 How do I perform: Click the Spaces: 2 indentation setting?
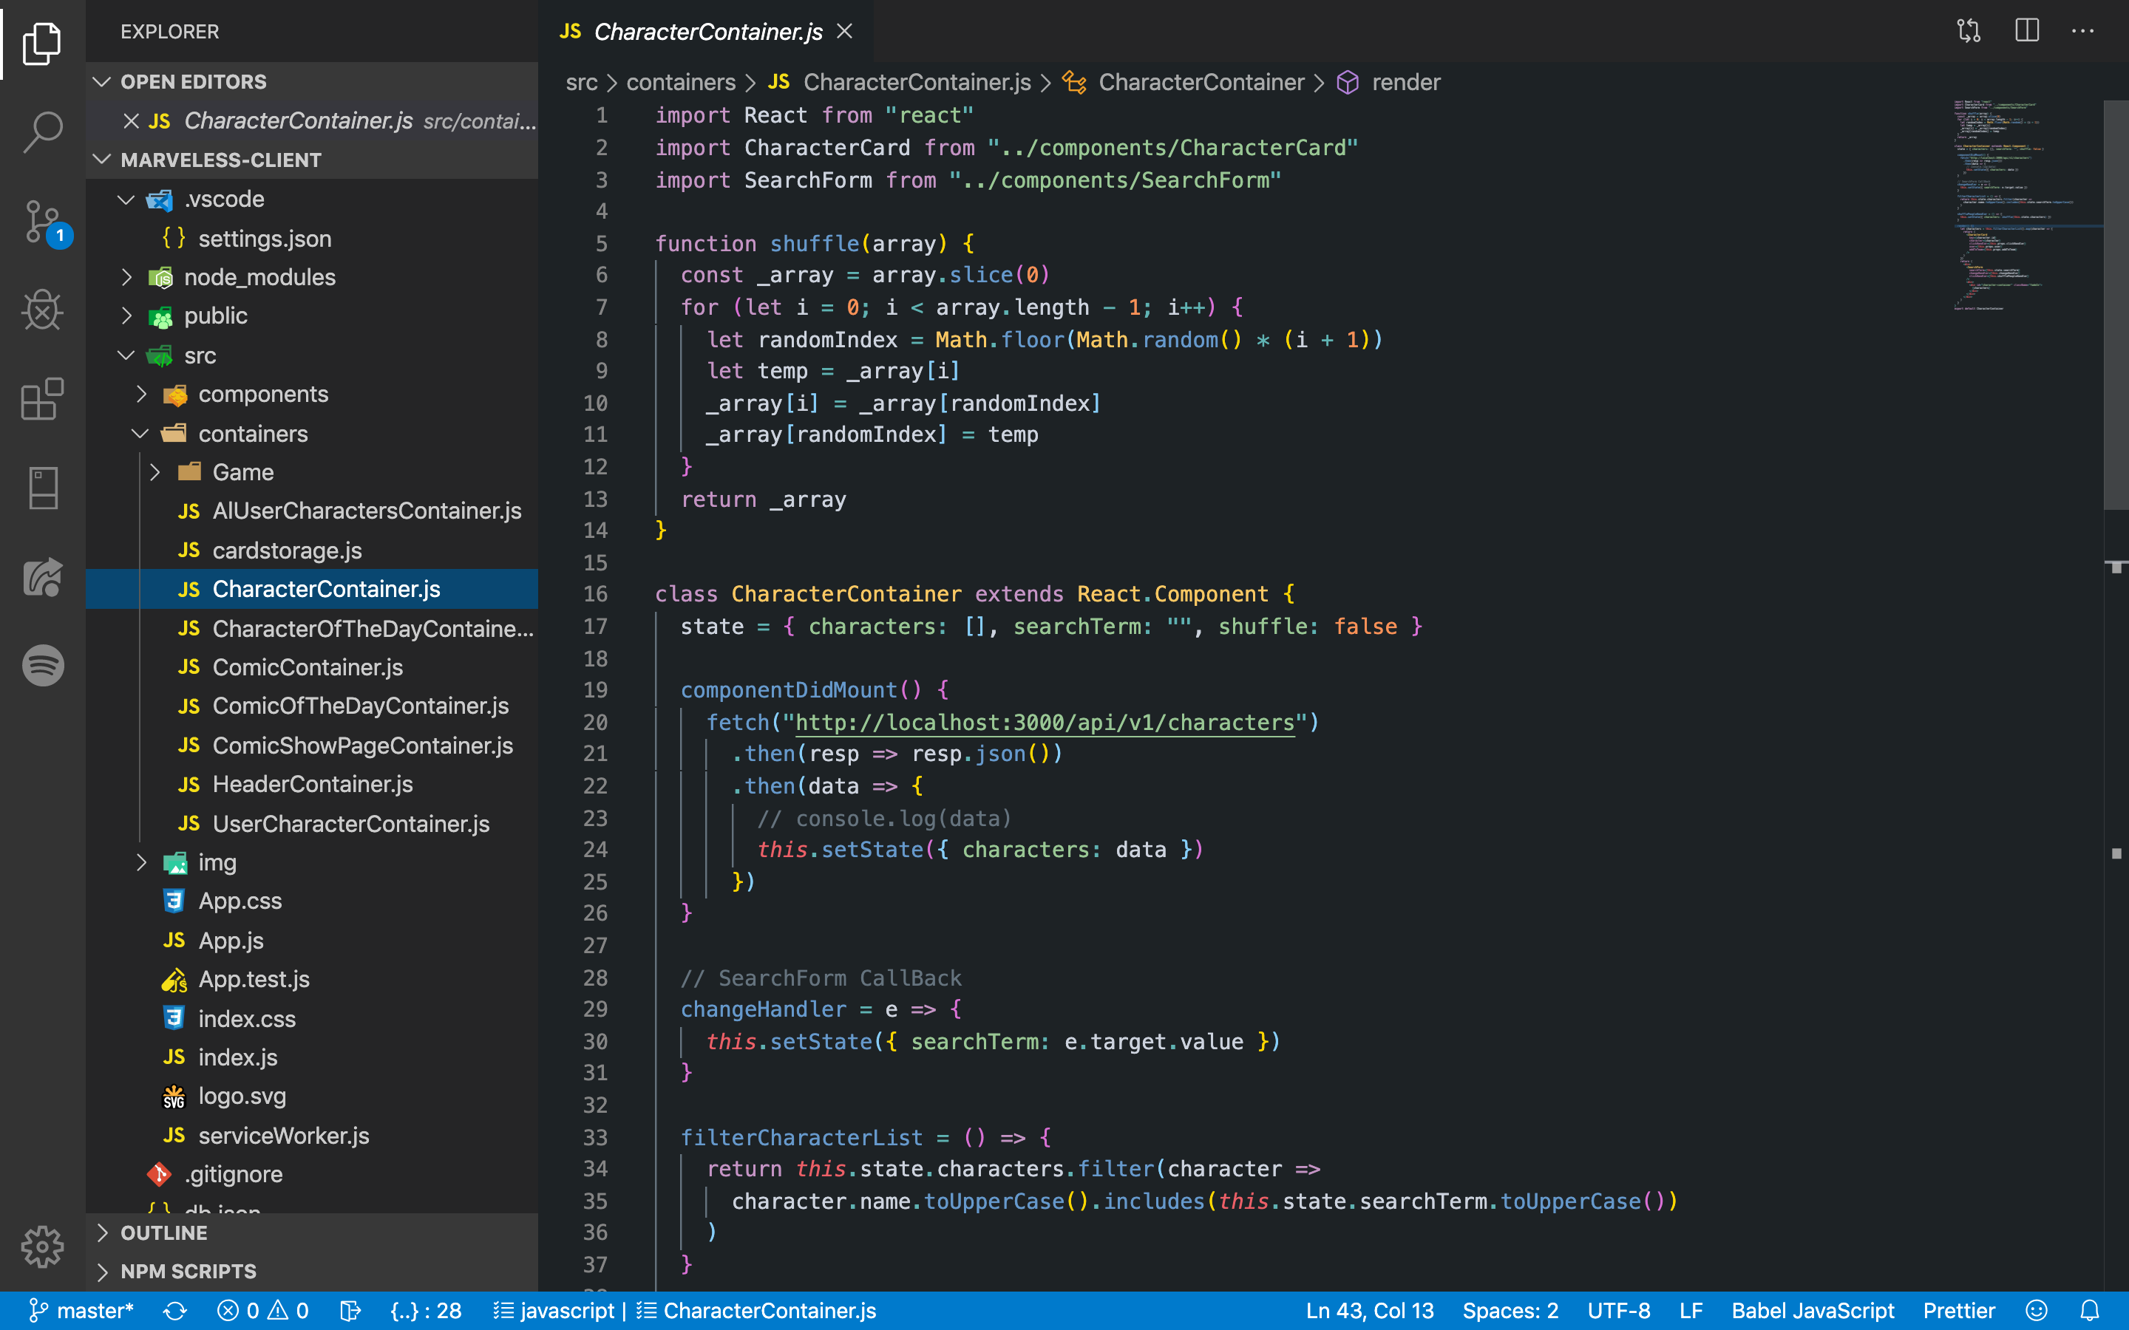click(1510, 1311)
